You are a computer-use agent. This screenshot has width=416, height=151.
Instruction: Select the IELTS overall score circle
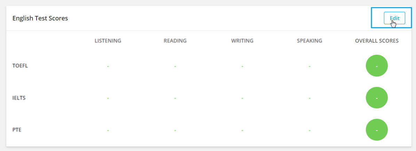pyautogui.click(x=377, y=98)
